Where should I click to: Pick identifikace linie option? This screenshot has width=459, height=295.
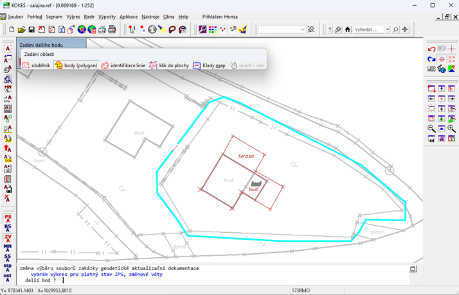coord(123,65)
